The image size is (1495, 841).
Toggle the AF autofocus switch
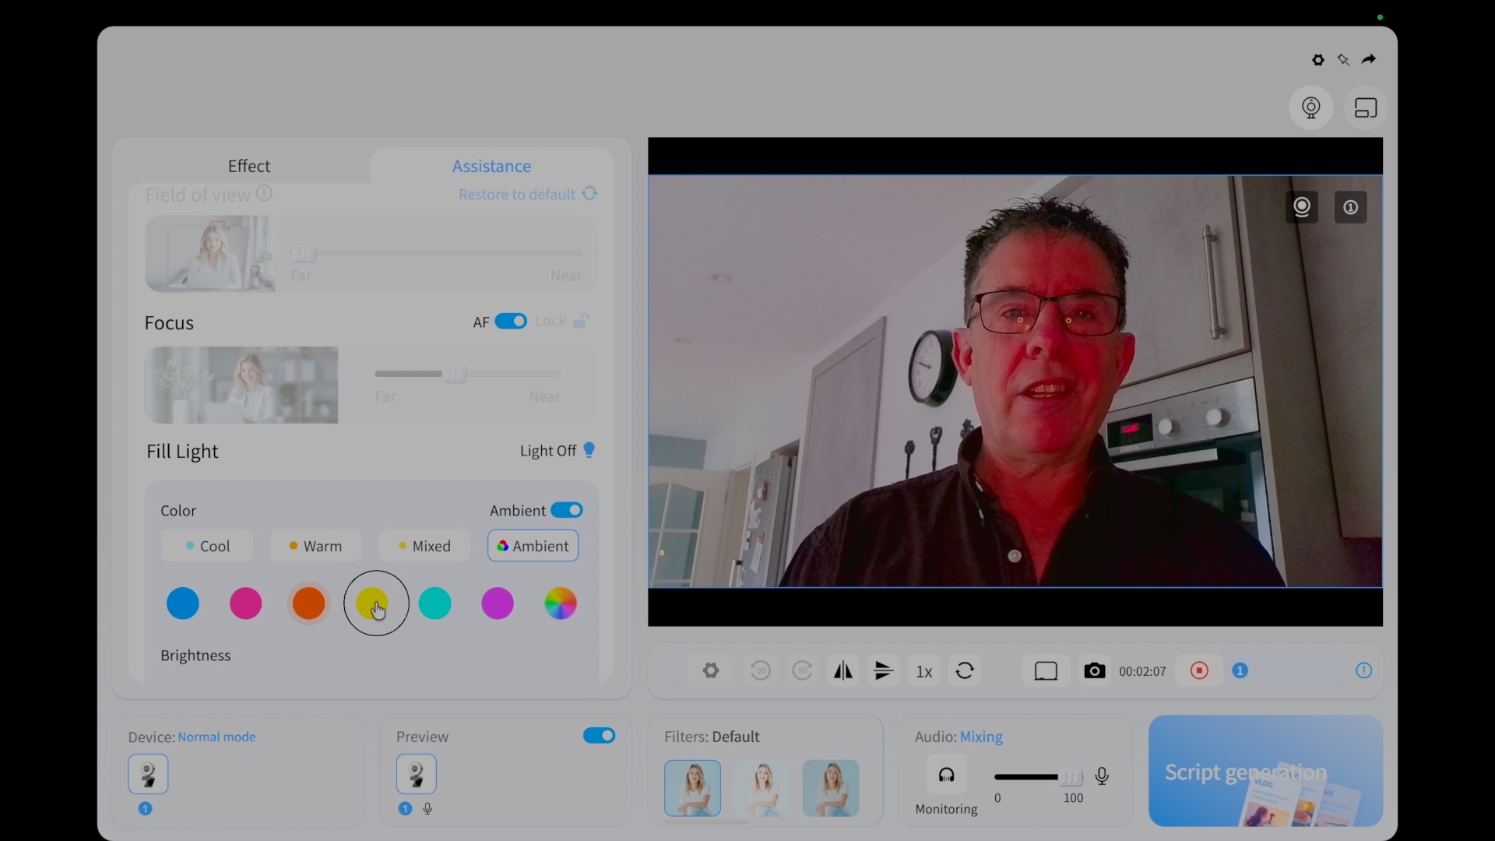511,321
